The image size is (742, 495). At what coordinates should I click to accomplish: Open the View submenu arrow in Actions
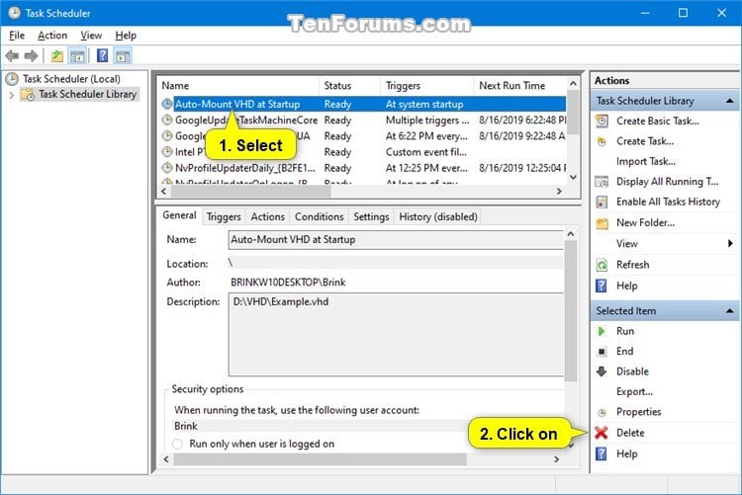(x=730, y=243)
